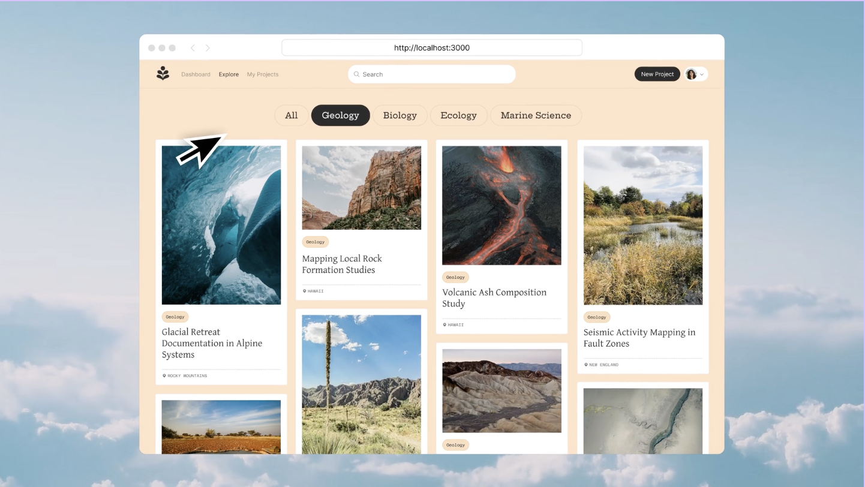This screenshot has height=487, width=865.
Task: Go back with browser back arrow
Action: point(193,48)
